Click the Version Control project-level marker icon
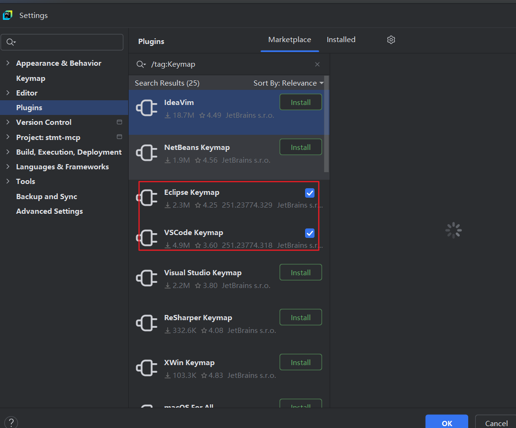 120,122
